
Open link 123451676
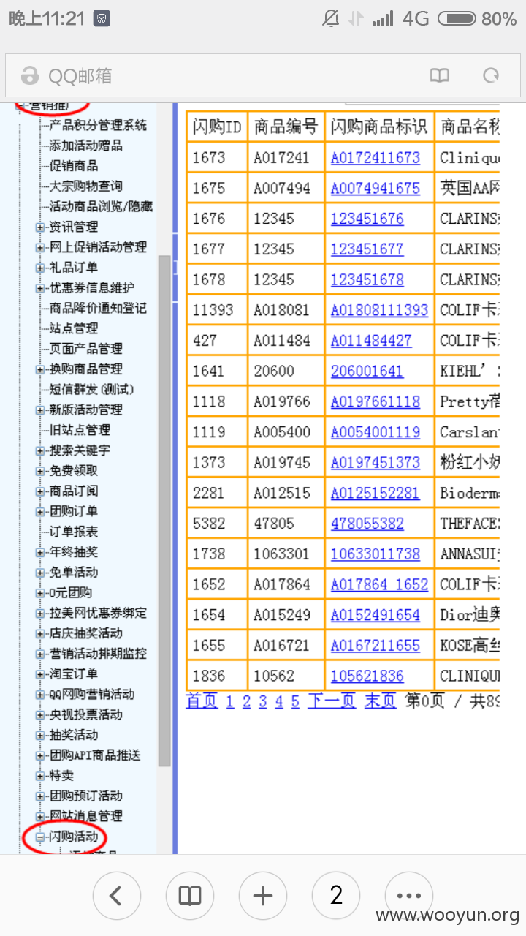(x=367, y=219)
